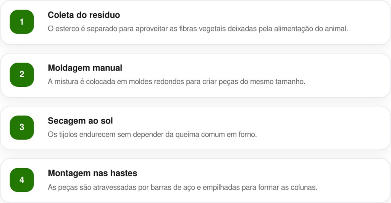Screen dimensions: 391x203
Task: Choose the fourth card about rod assembly
Action: coord(195,180)
